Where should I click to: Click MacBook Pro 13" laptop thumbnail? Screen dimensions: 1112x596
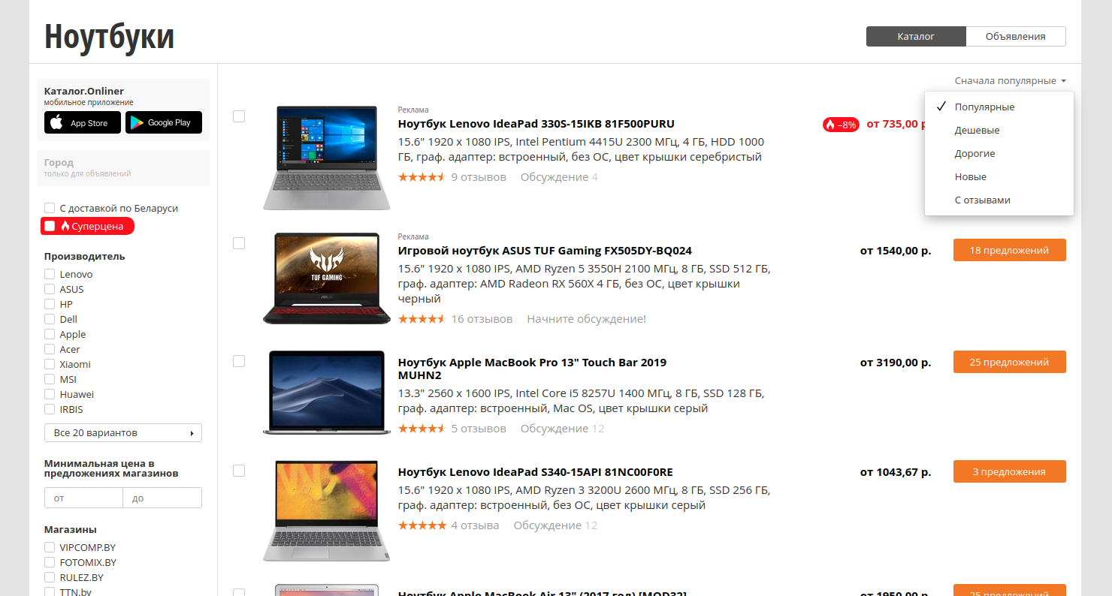pyautogui.click(x=327, y=392)
